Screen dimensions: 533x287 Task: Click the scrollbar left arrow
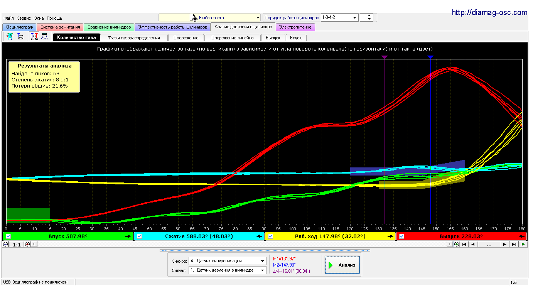click(x=34, y=244)
